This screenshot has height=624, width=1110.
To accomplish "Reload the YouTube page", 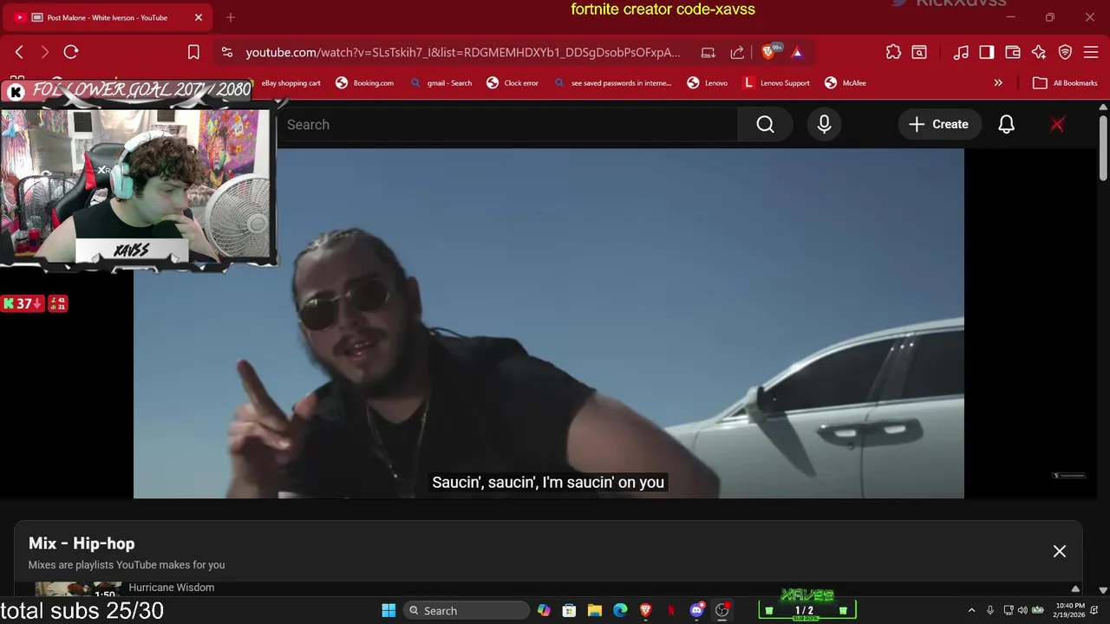I will point(71,52).
